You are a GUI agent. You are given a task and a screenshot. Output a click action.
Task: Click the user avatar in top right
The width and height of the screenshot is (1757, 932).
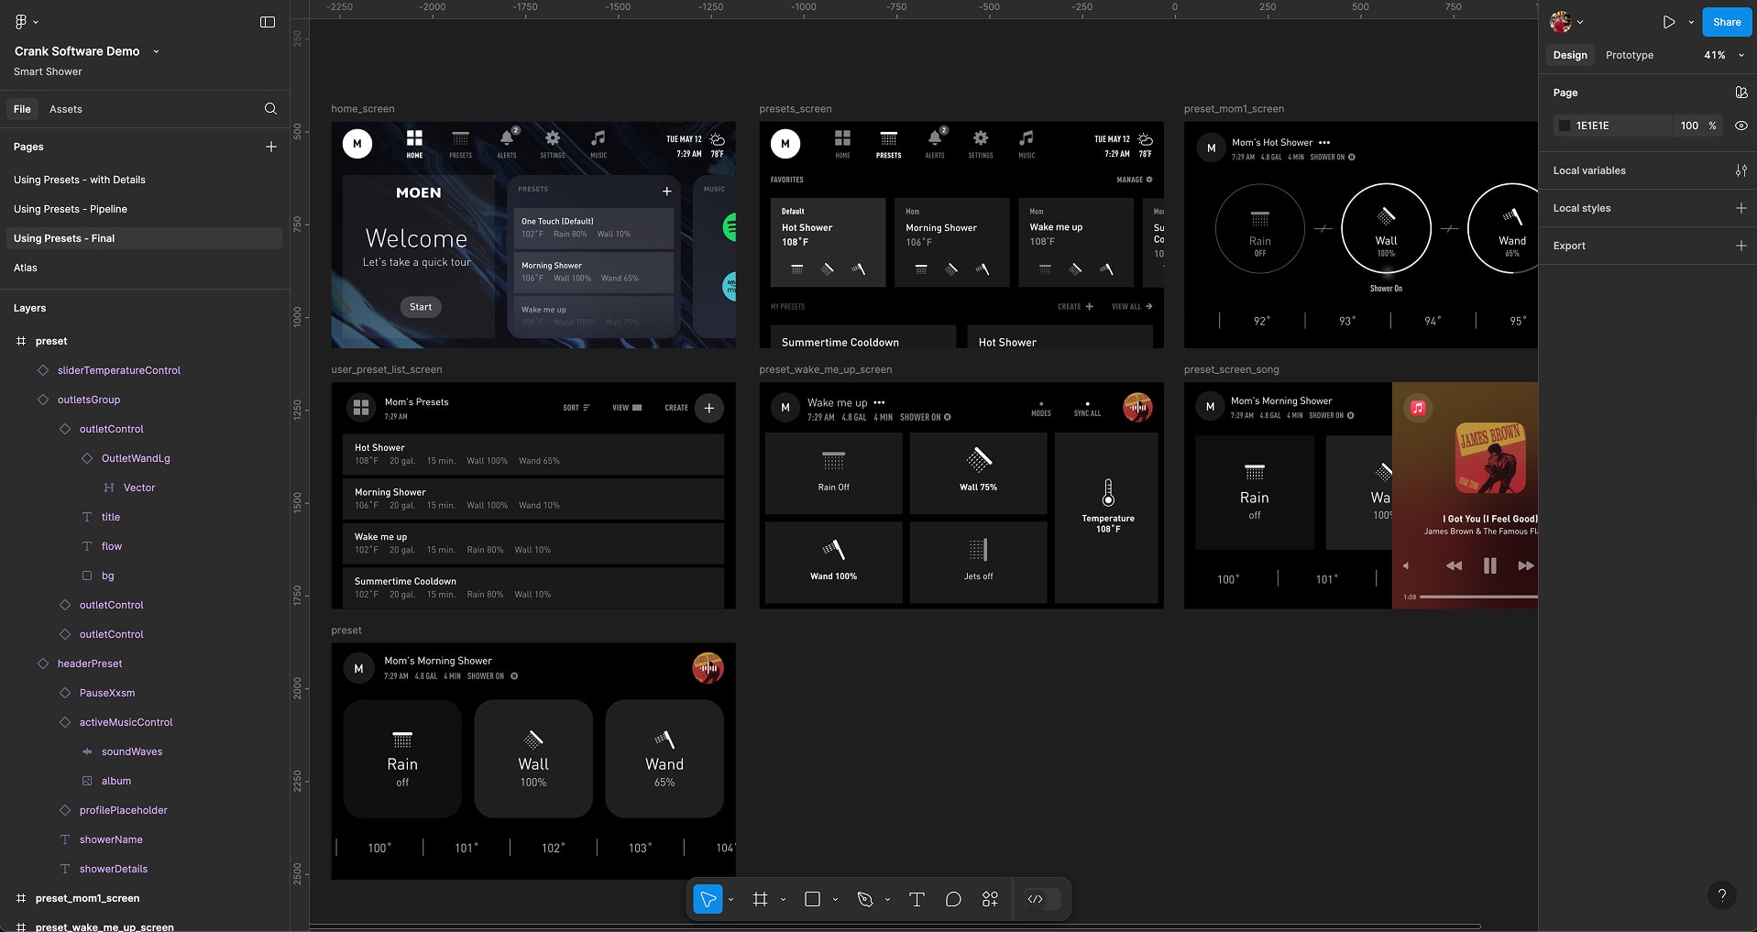coord(1560,22)
